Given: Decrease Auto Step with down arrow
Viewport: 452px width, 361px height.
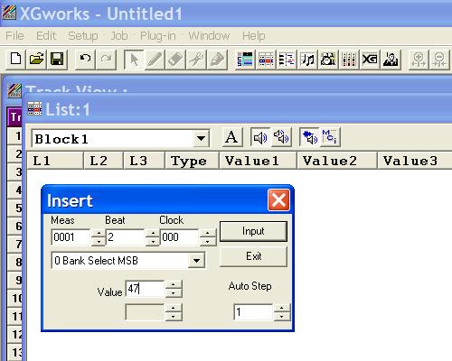Looking at the screenshot, I should pyautogui.click(x=282, y=316).
